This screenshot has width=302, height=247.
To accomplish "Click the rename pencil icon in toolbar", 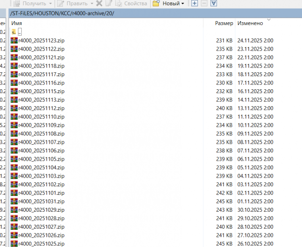I will [109, 3].
